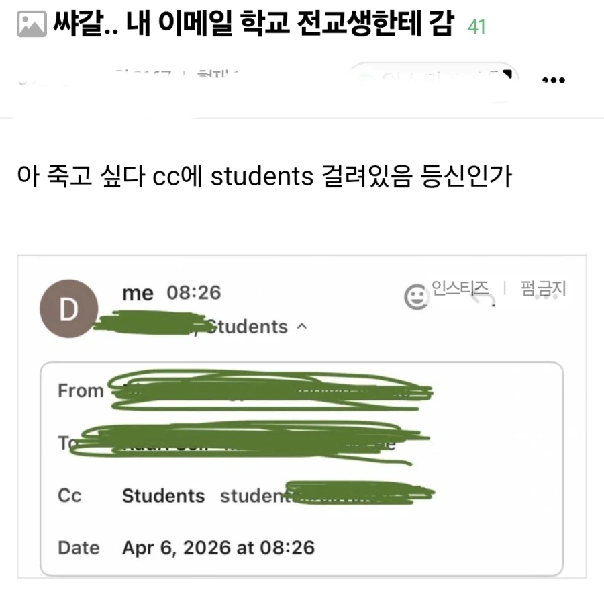Toggle the 펌금지 watermark label
Viewport: 604px width, 596px height.
[543, 289]
